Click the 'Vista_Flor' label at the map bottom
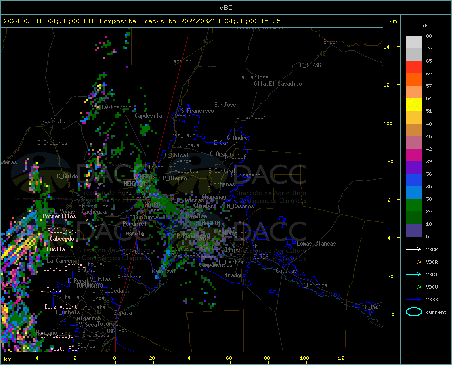The height and width of the screenshot is (365, 452). pyautogui.click(x=65, y=349)
